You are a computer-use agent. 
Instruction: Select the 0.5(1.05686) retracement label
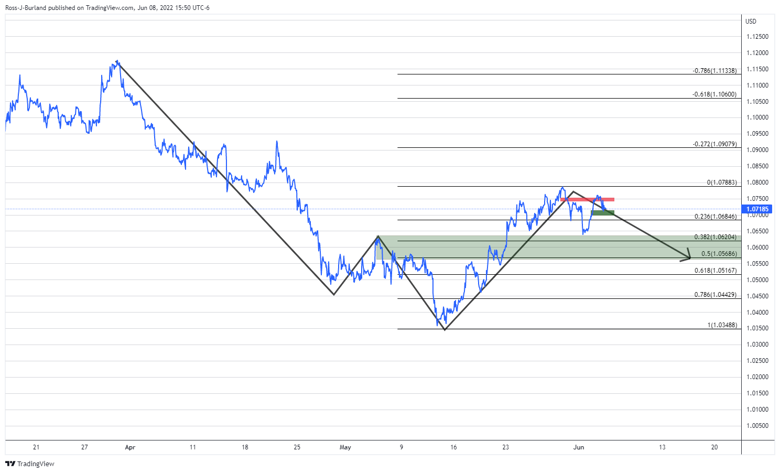tap(719, 254)
